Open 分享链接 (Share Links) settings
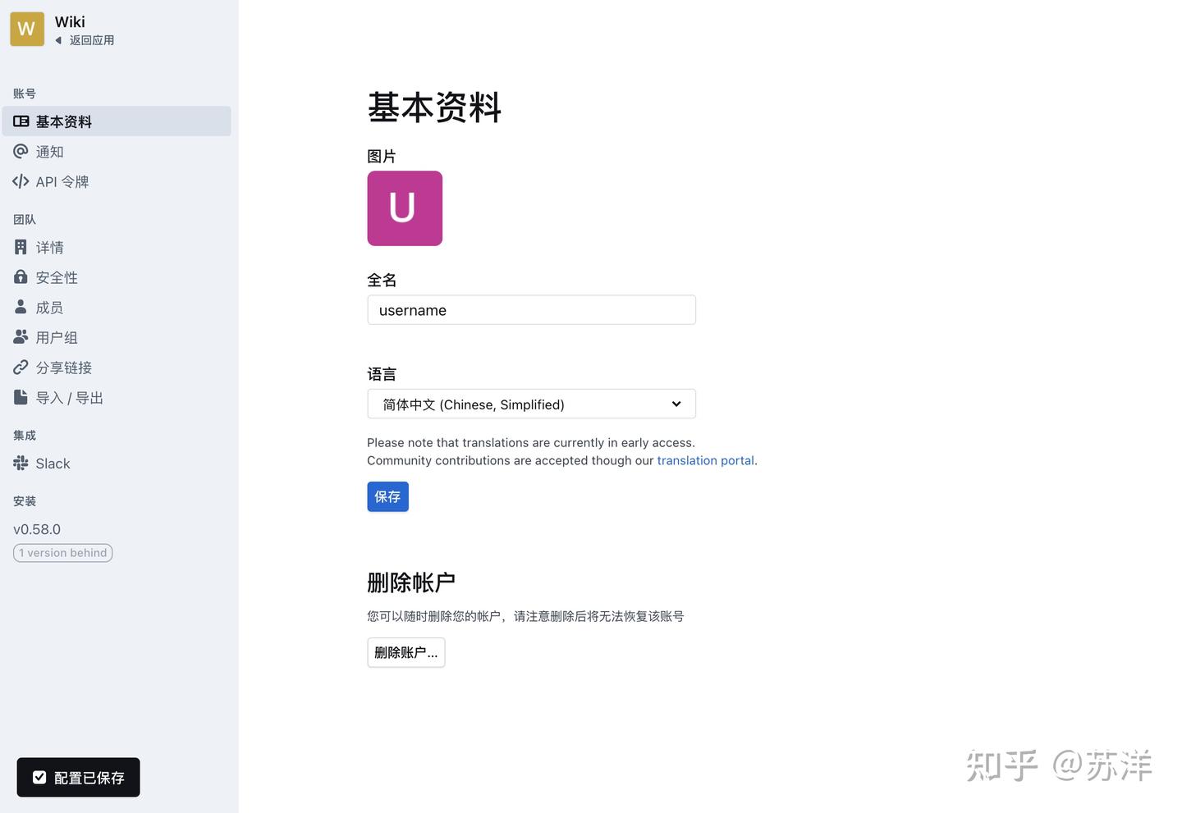The height and width of the screenshot is (813, 1182). coord(62,367)
